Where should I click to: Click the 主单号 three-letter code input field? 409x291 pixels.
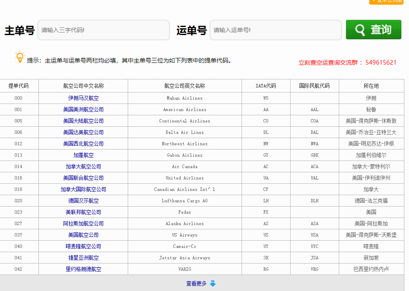pyautogui.click(x=104, y=30)
